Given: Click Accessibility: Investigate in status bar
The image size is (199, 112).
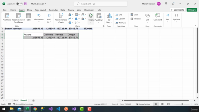Looking at the screenshot, I should click(23, 104).
